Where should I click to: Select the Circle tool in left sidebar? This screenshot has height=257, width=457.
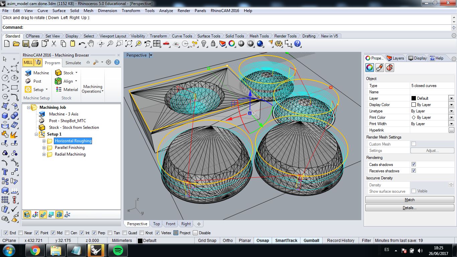(x=5, y=78)
